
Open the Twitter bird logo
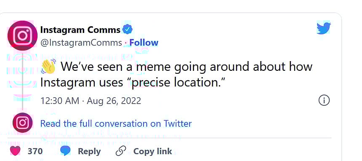(324, 28)
